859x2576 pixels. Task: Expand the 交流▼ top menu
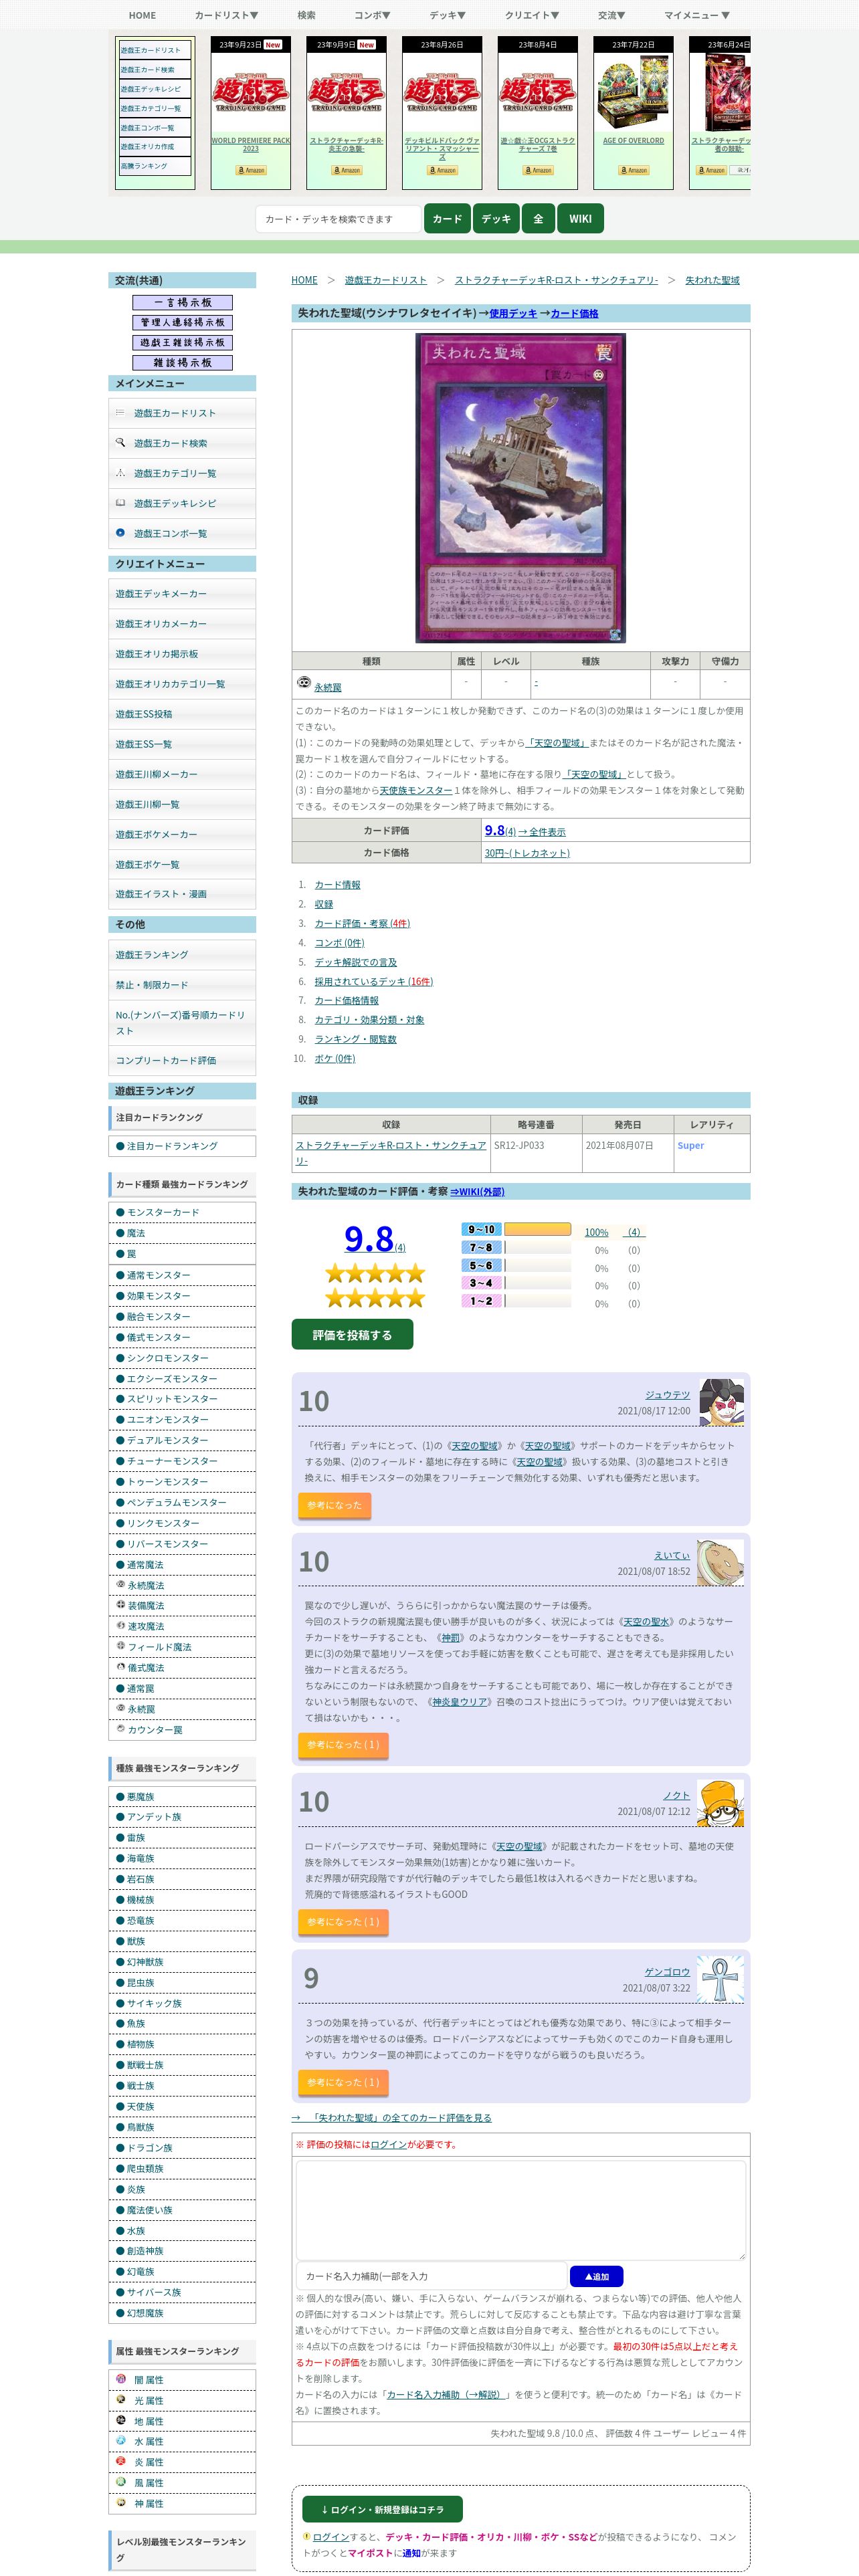click(x=611, y=15)
